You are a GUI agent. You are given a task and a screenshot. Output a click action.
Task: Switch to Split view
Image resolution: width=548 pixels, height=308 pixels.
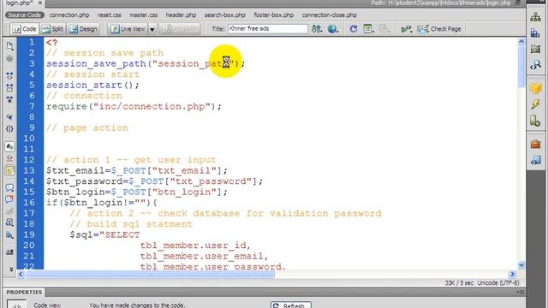coord(53,29)
